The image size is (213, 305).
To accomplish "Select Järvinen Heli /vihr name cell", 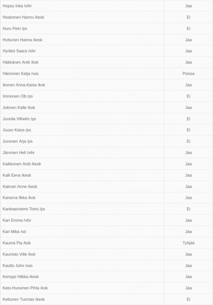I will (82, 153).
